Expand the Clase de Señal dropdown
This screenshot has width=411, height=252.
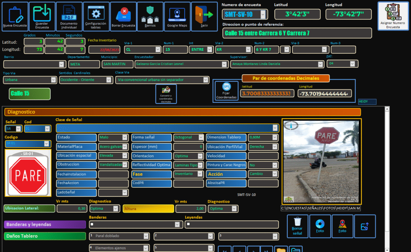pos(275,128)
